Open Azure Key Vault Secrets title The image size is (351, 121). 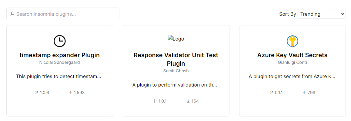pos(292,55)
